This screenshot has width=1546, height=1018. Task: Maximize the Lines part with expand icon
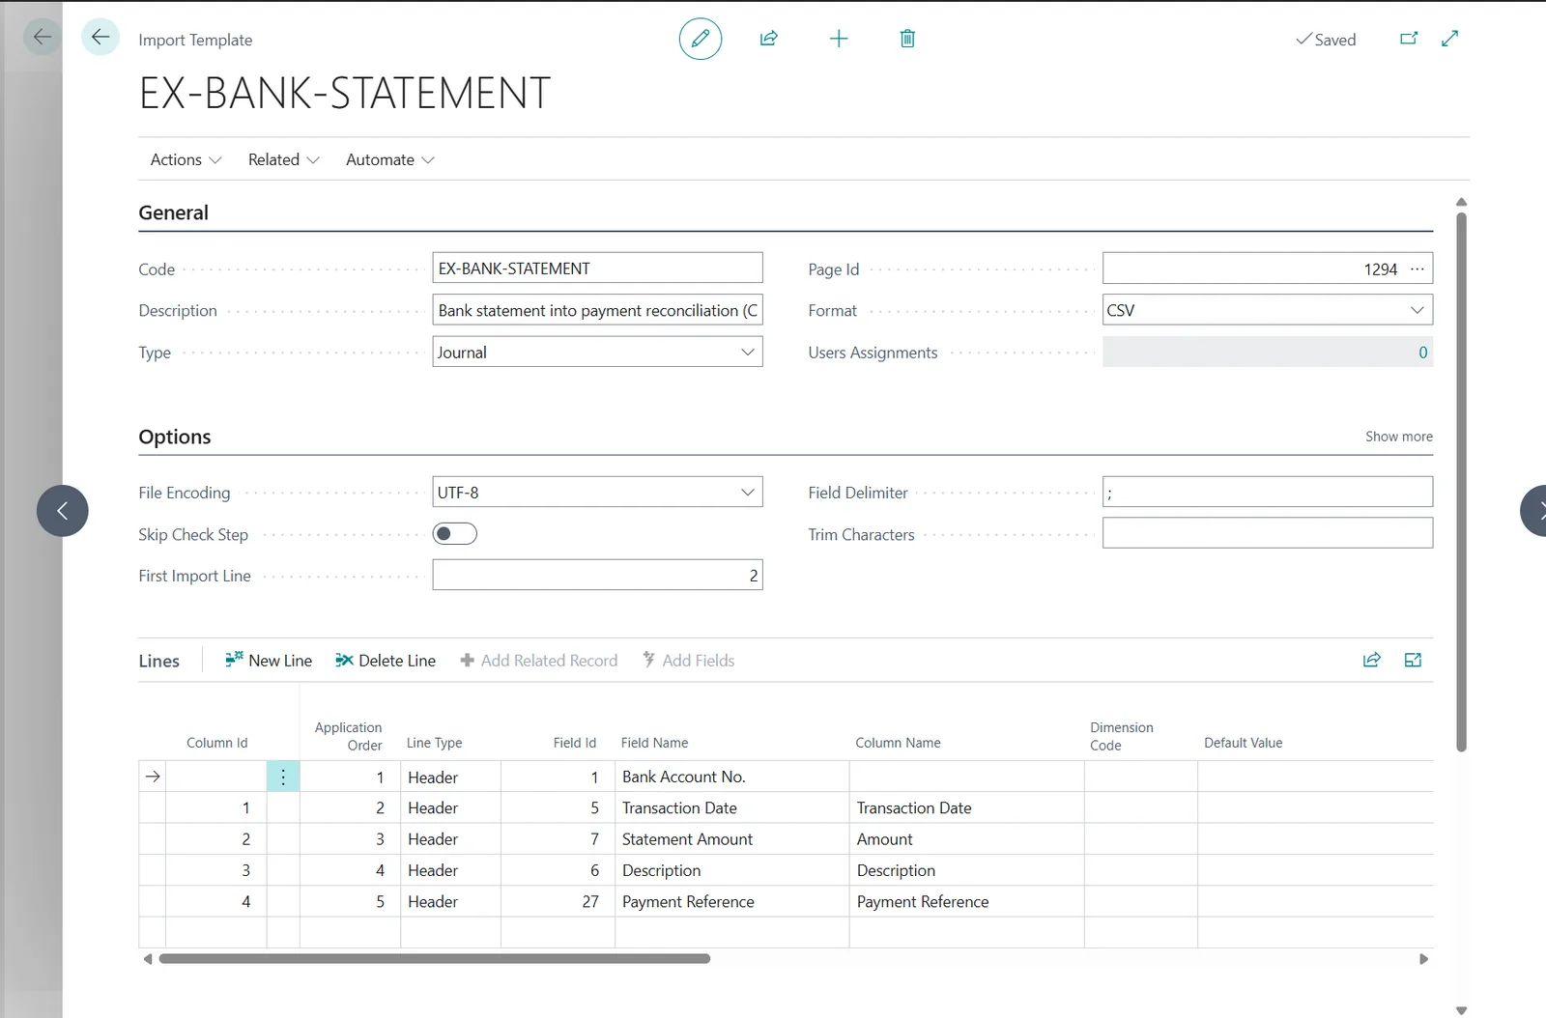1413,660
